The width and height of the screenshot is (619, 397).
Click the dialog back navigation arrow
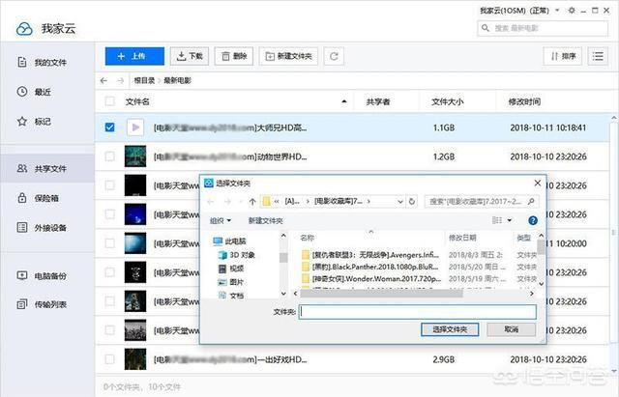[211, 202]
